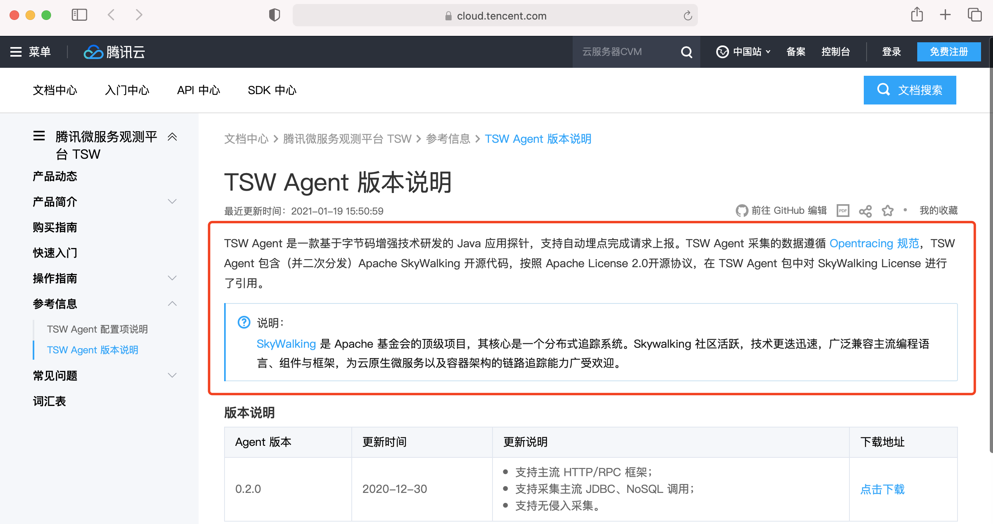Viewport: 993px width, 524px height.
Task: Click the page reload icon
Action: [688, 16]
